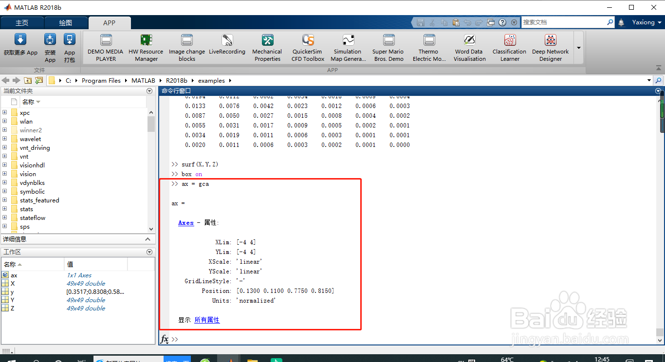This screenshot has width=665, height=362.
Task: Expand the stateflow folder tree node
Action: (x=5, y=217)
